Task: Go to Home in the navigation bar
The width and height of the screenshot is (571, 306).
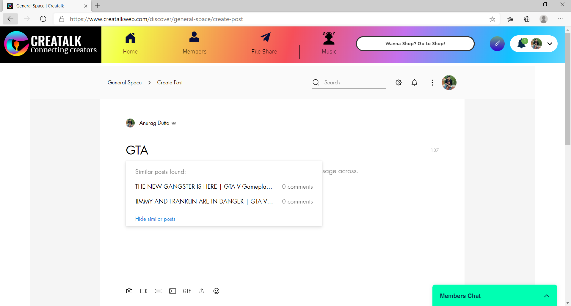Action: coord(130,51)
